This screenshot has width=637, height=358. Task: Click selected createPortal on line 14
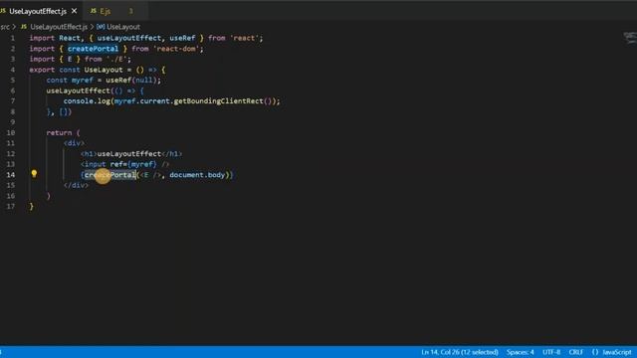[109, 175]
